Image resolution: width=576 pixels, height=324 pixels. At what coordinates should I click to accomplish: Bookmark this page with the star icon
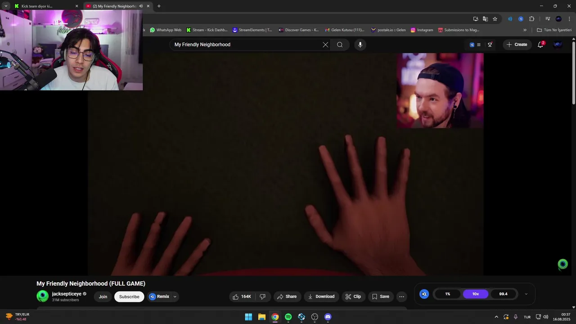pyautogui.click(x=495, y=19)
